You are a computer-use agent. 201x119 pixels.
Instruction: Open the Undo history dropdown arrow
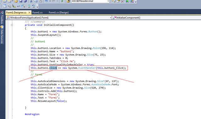tap(50, 1)
